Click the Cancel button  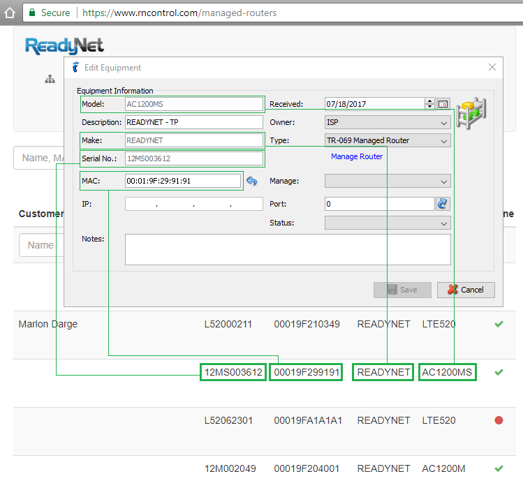click(x=466, y=290)
